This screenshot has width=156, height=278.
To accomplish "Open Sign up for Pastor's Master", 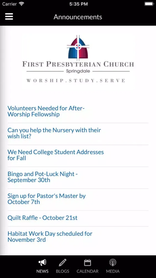I will (78, 199).
